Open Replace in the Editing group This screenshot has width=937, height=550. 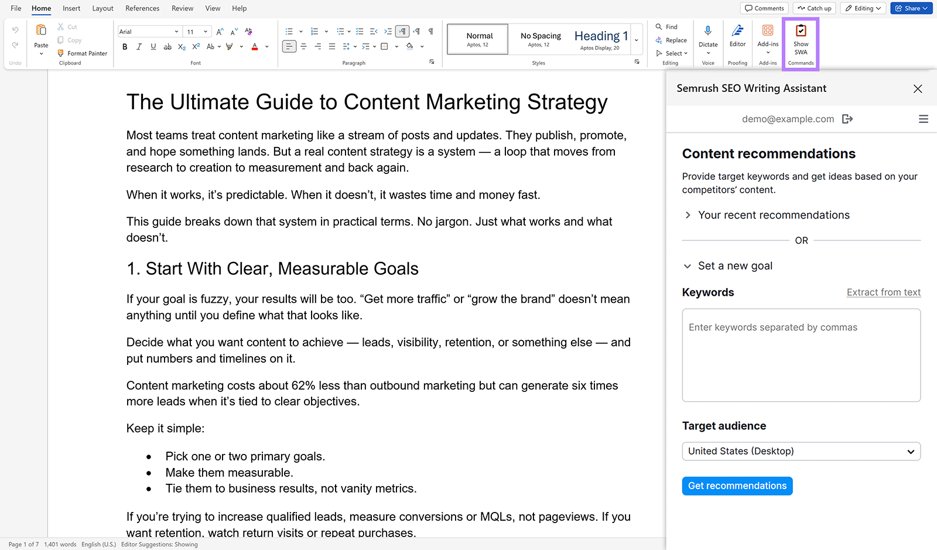(x=672, y=40)
